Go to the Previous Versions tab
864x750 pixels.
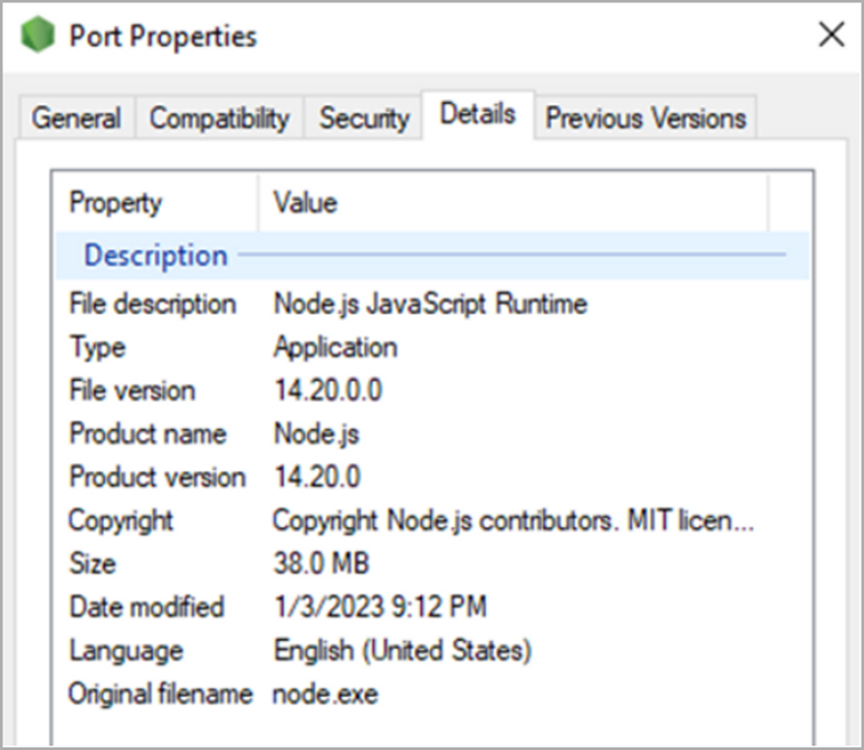coord(646,117)
